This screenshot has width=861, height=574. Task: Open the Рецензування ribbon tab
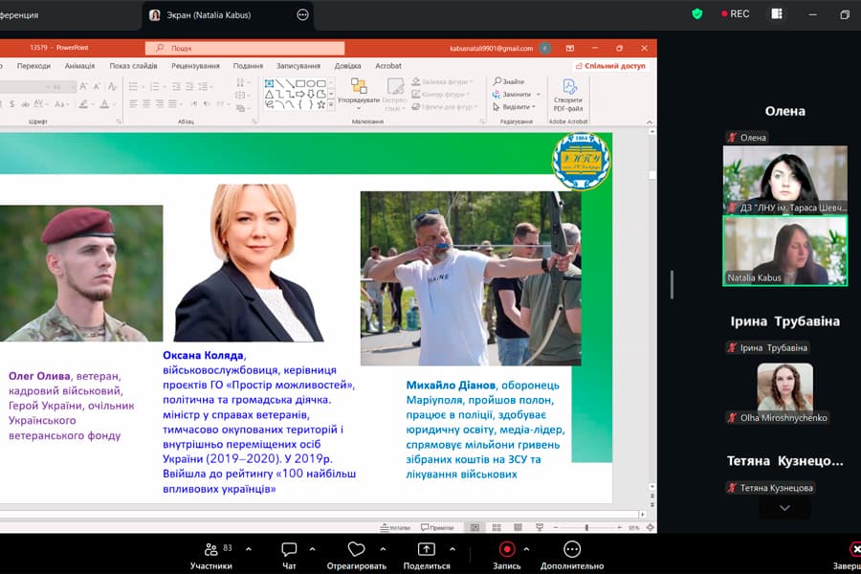click(195, 66)
